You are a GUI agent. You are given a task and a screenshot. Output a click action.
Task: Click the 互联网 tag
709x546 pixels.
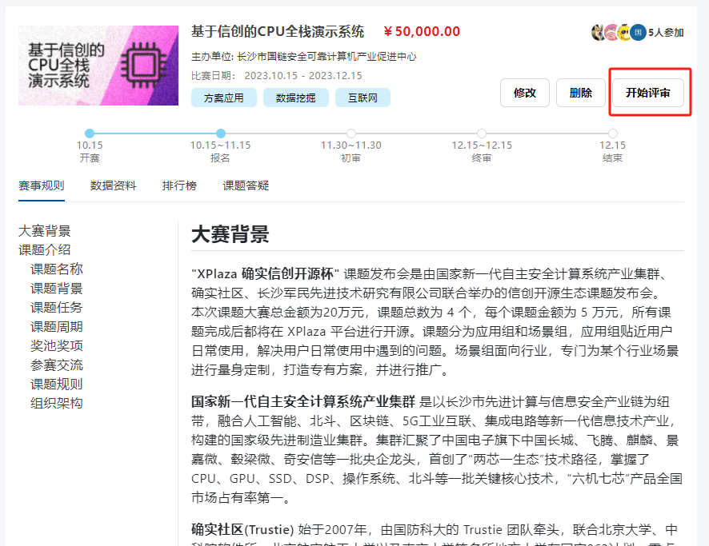pos(363,98)
